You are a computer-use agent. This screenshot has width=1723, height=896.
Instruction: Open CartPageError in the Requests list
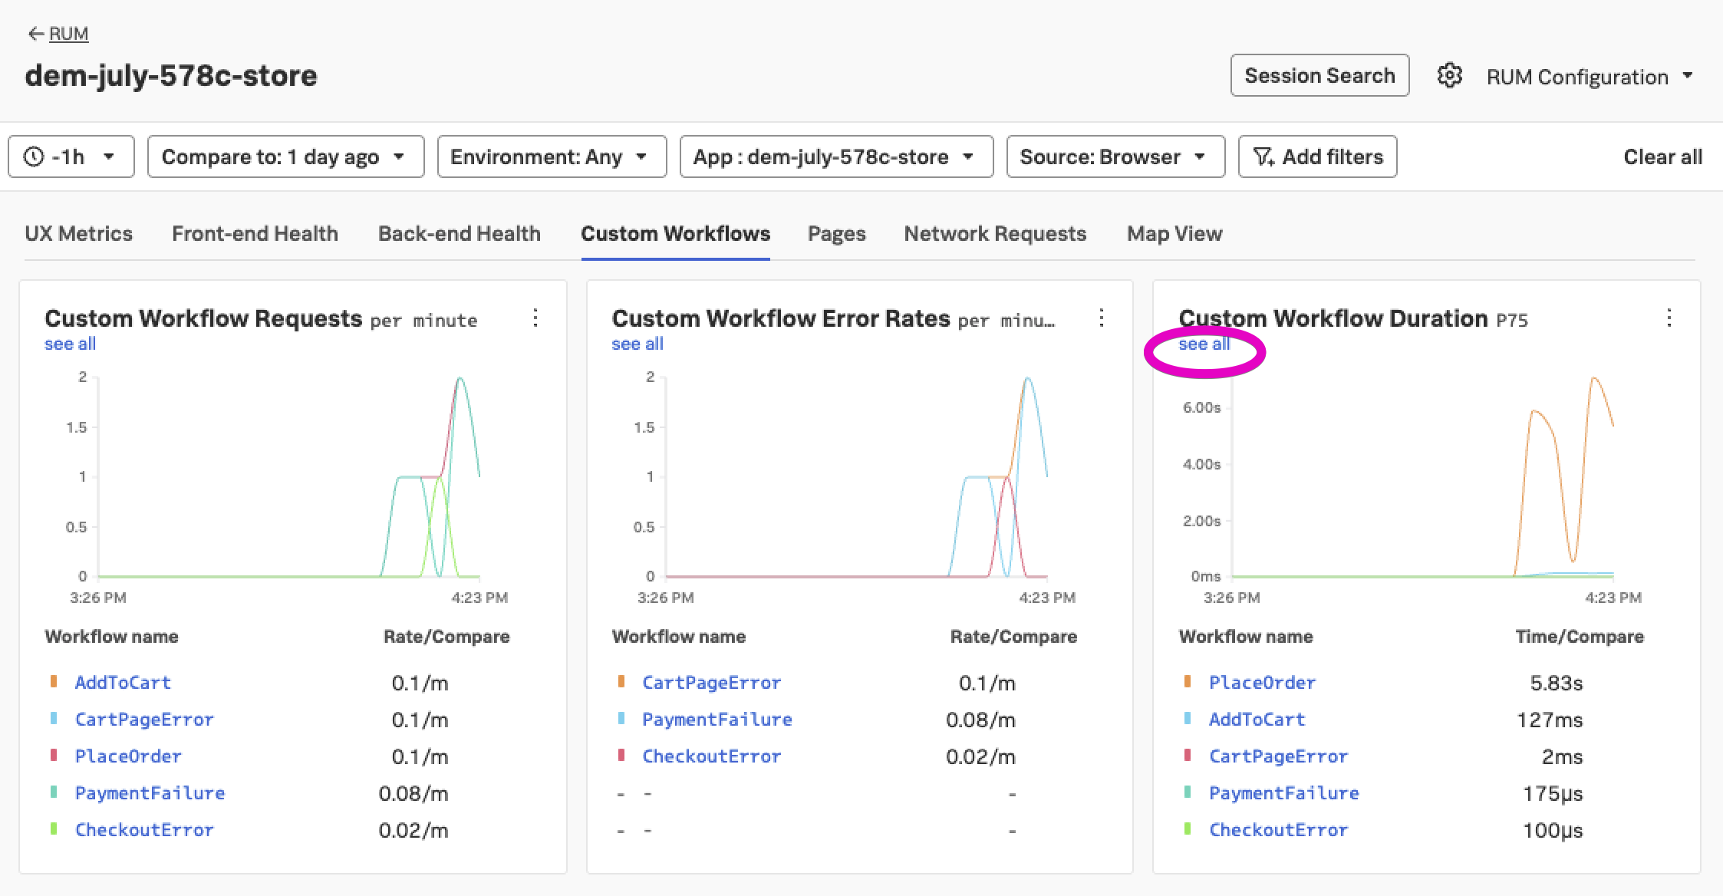pyautogui.click(x=144, y=719)
